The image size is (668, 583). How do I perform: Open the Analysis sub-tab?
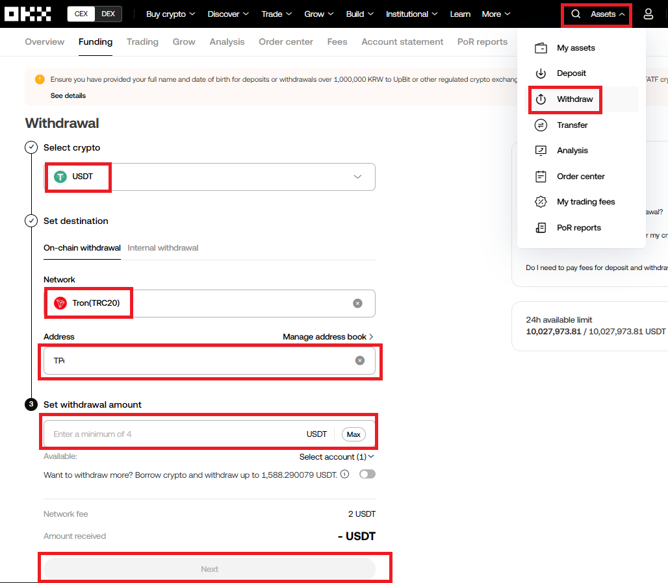(x=227, y=42)
